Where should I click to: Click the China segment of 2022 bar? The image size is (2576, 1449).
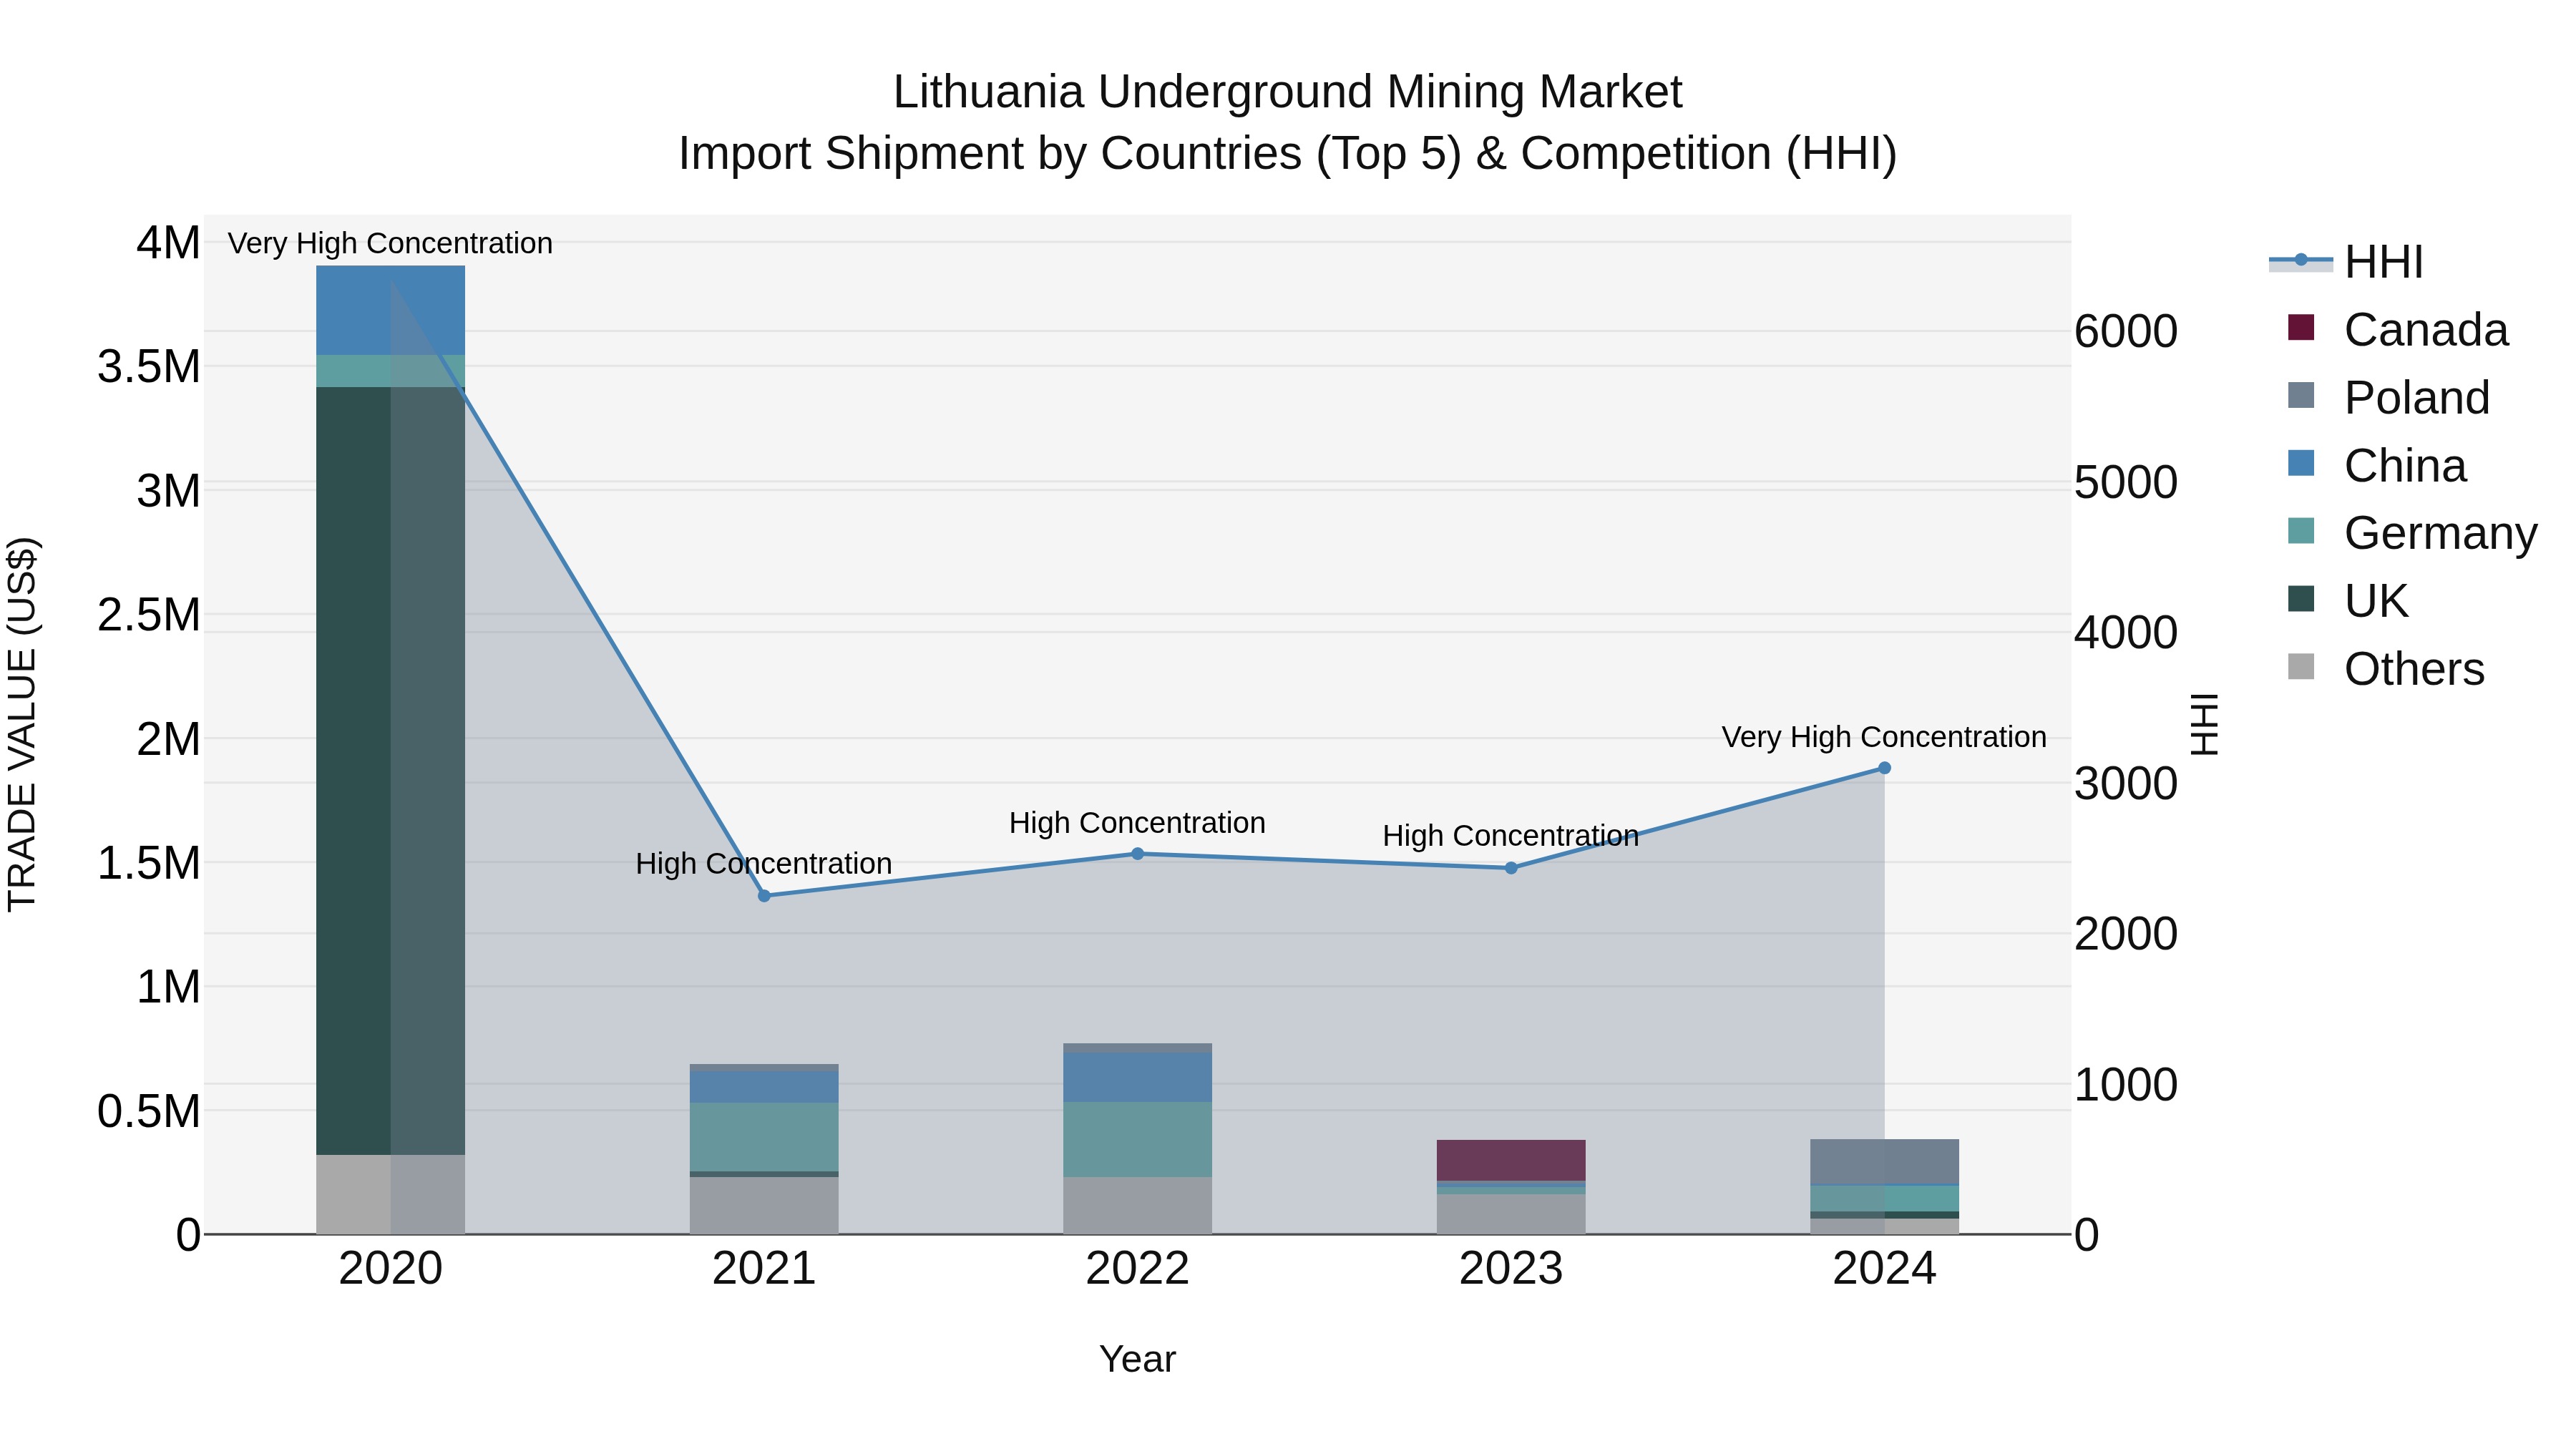coord(1137,1077)
